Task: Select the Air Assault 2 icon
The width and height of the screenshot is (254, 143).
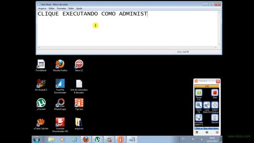Action: click(x=41, y=85)
